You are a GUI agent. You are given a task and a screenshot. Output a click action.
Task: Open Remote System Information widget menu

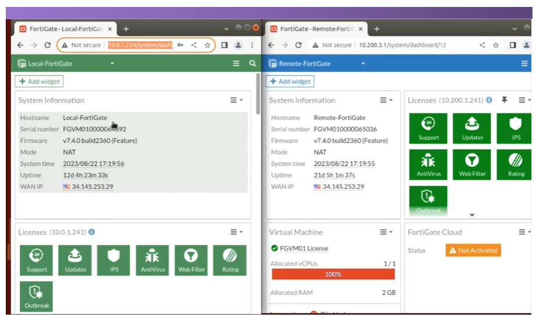(x=386, y=100)
